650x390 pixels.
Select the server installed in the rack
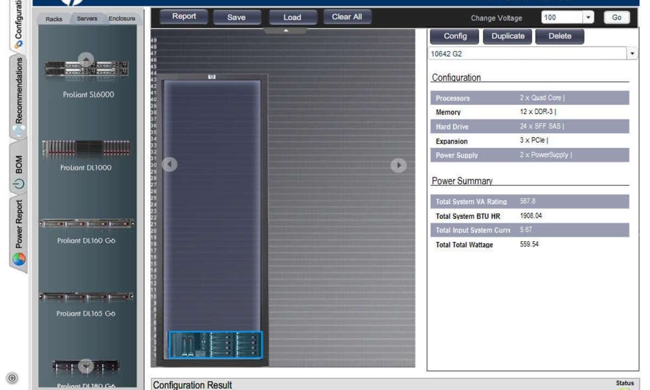[x=215, y=344]
